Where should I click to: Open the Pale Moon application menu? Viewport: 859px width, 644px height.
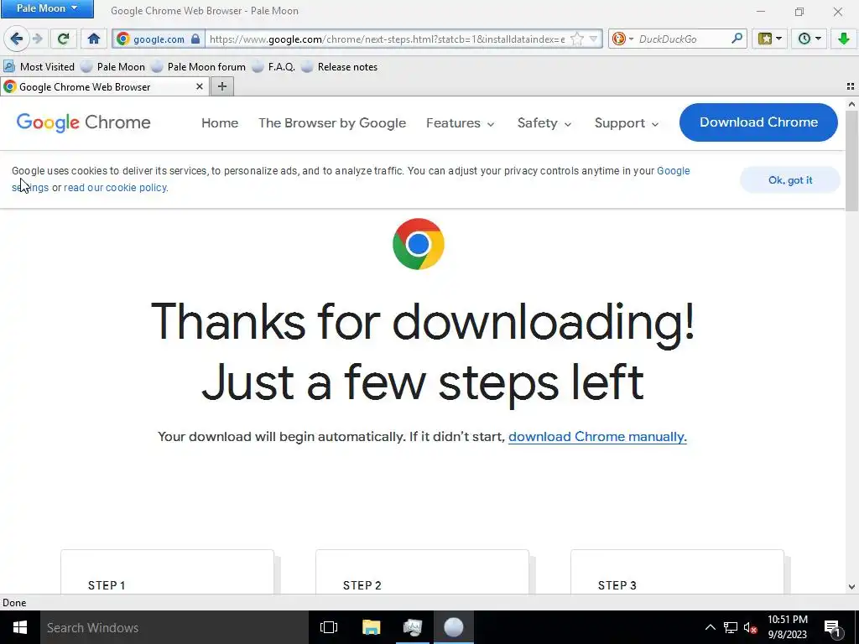47,8
